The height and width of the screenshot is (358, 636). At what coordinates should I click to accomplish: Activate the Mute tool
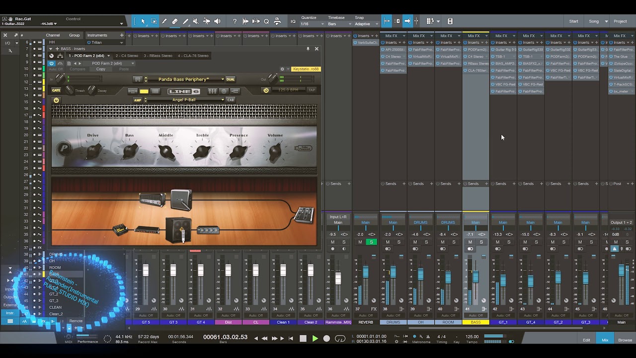click(196, 21)
